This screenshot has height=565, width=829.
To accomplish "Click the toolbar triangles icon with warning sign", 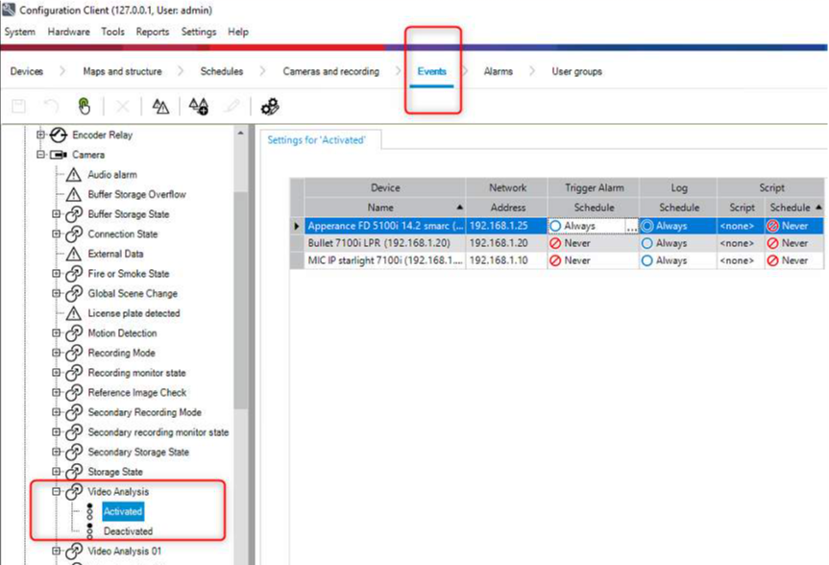I will [160, 107].
